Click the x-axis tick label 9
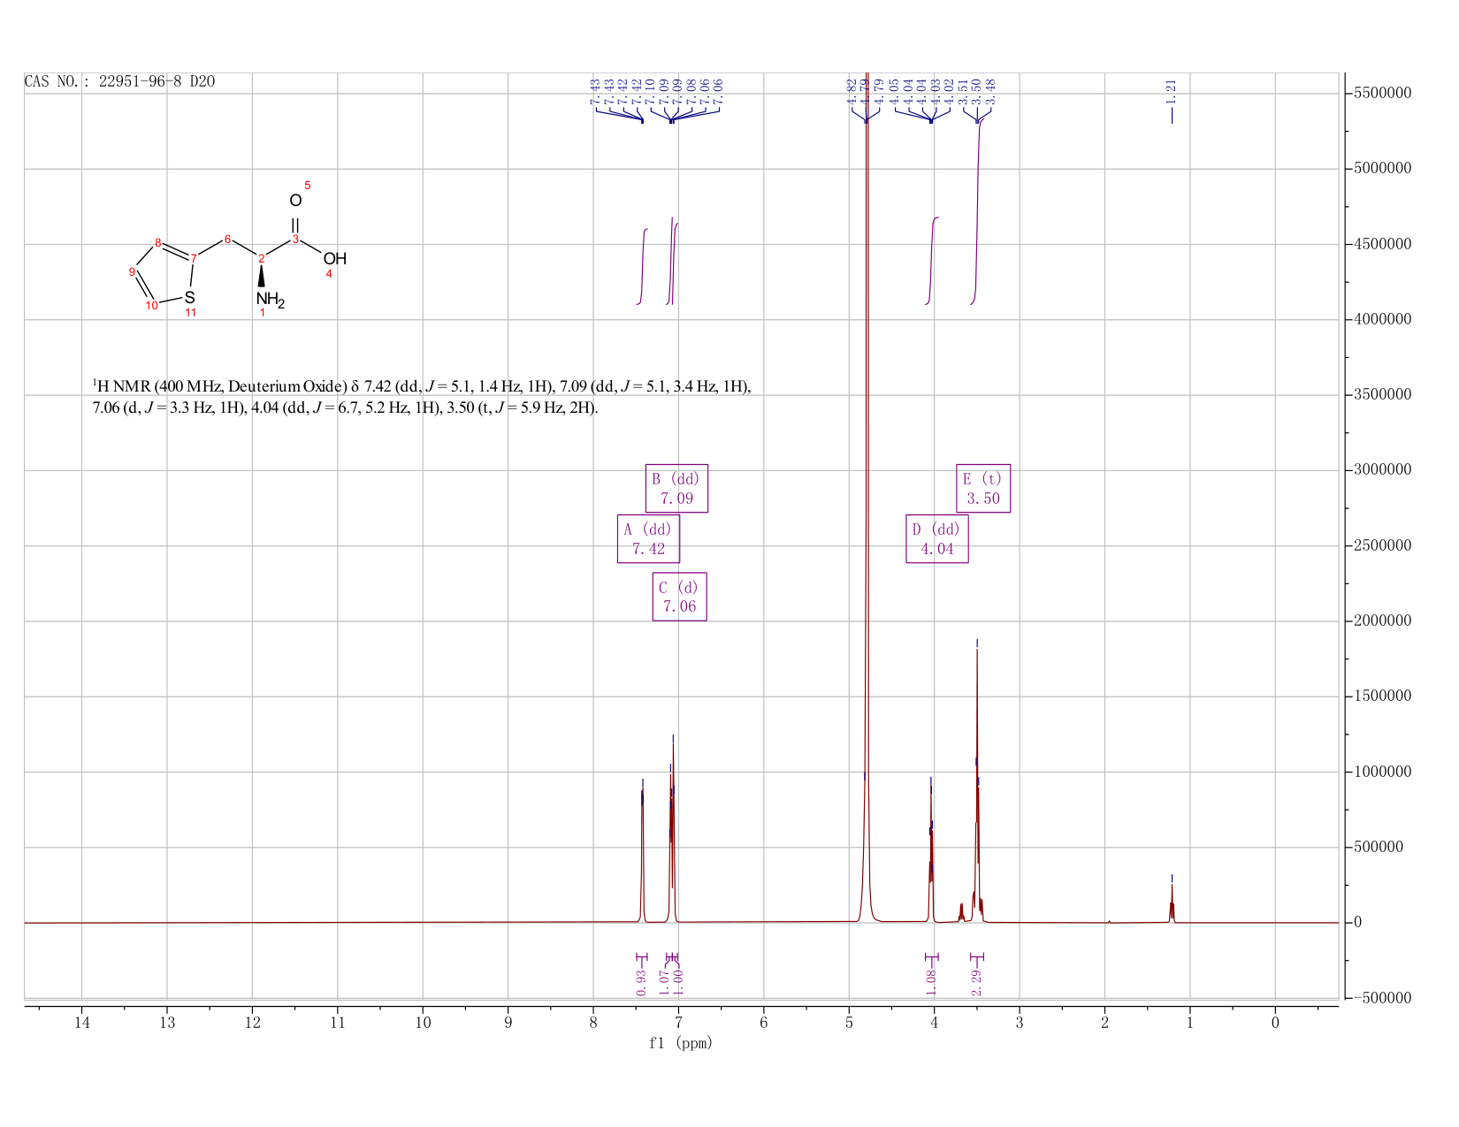Screen dimensions: 1459x1127 (x=508, y=1023)
